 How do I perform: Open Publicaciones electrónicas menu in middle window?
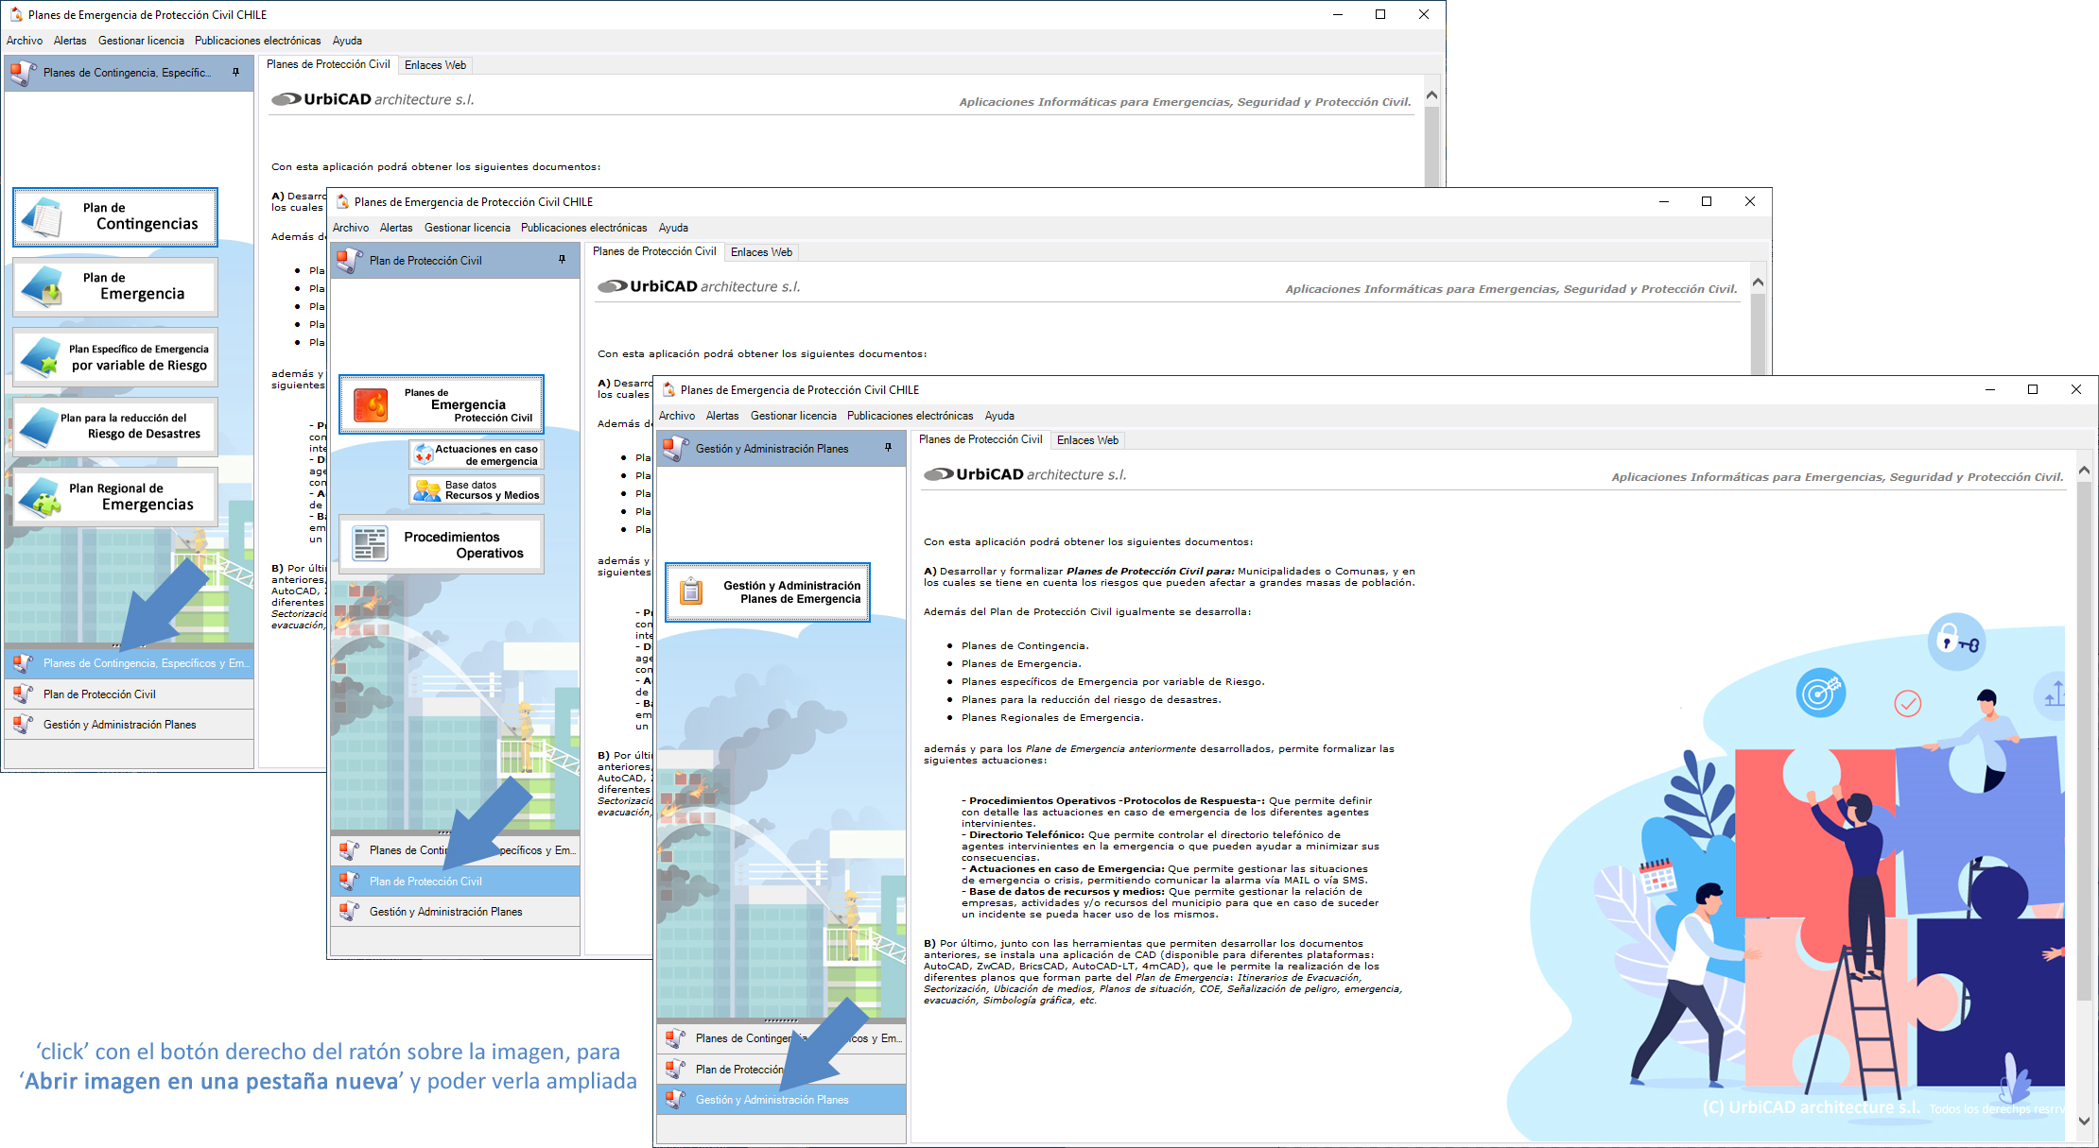[584, 228]
